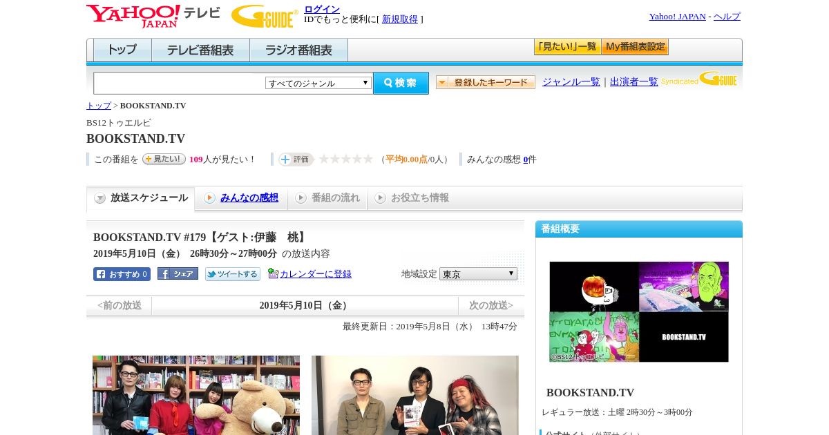Click the play icon beside お役立ち情報
829x435 pixels.
pyautogui.click(x=381, y=198)
